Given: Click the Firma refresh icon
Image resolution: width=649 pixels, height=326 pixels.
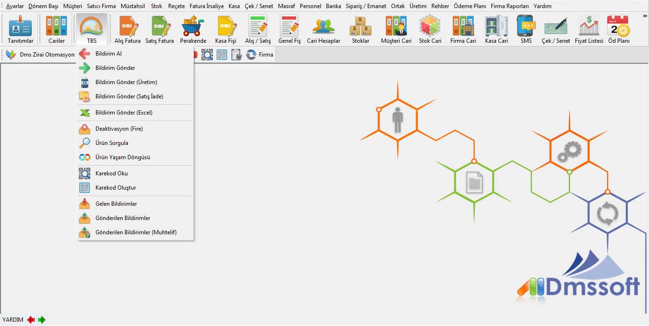Looking at the screenshot, I should pos(251,55).
